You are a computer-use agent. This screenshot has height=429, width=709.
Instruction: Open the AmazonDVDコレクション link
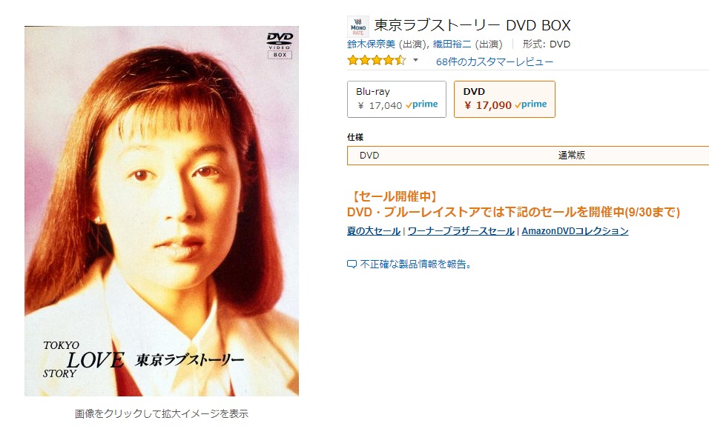click(x=576, y=230)
